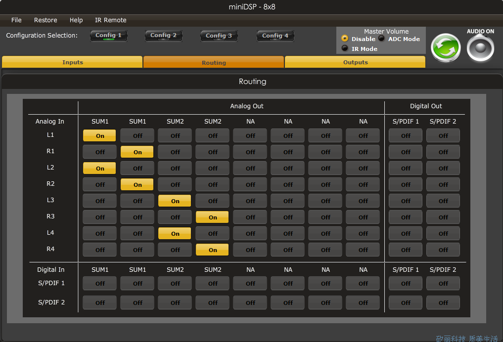This screenshot has width=503, height=342.
Task: Enable S/PDIF 2 input to S/PDIF 2 output
Action: [443, 302]
